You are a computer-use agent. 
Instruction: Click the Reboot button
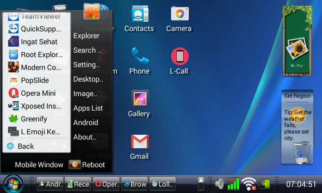click(x=87, y=164)
